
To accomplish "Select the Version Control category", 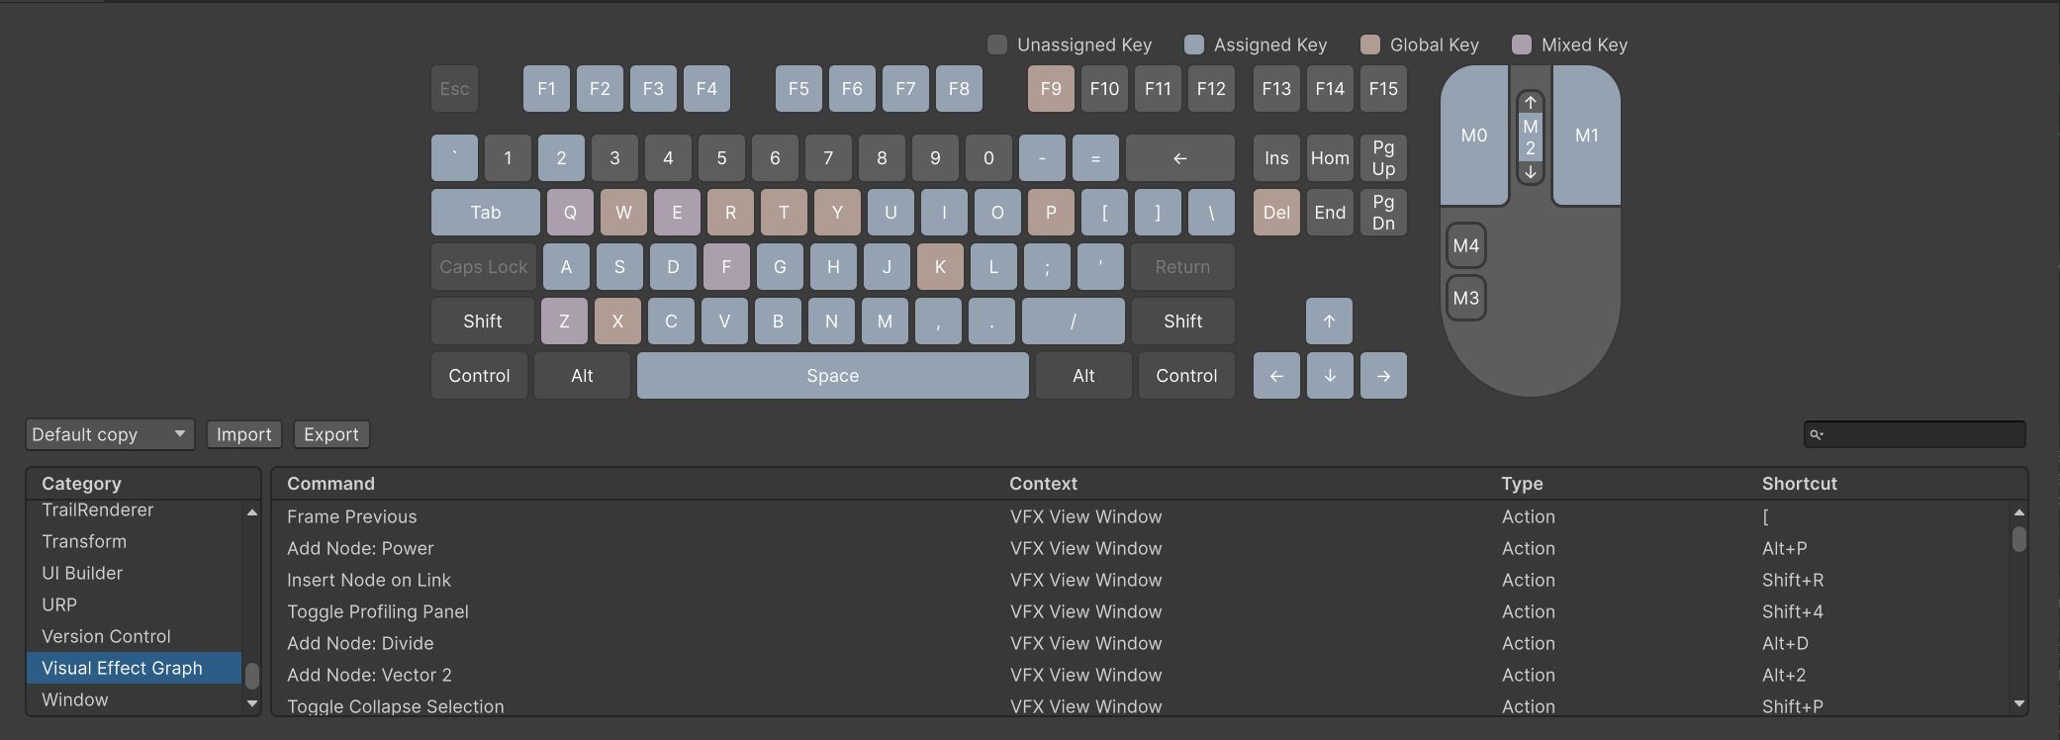I will tap(106, 636).
